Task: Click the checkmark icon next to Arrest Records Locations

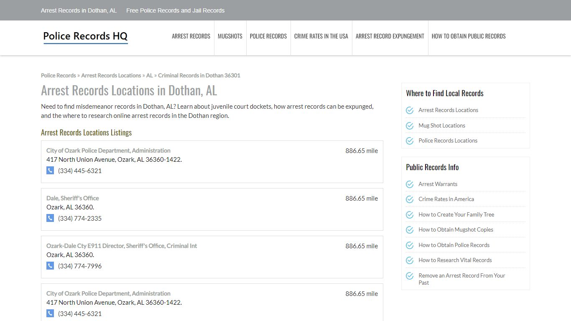Action: [410, 110]
